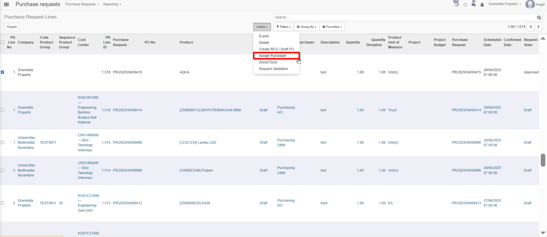Click the PR Line ID 1.519 cell

pyautogui.click(x=106, y=72)
